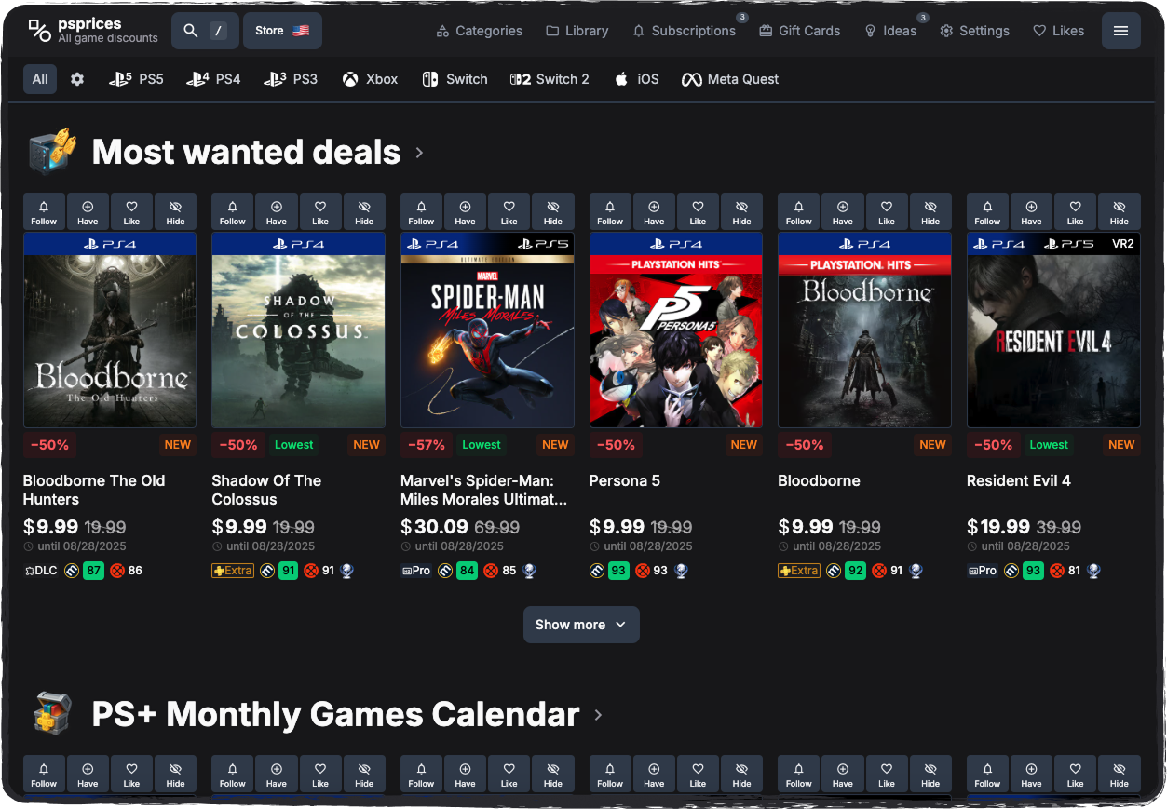Open Settings in the top navigation
This screenshot has height=809, width=1167.
(974, 31)
